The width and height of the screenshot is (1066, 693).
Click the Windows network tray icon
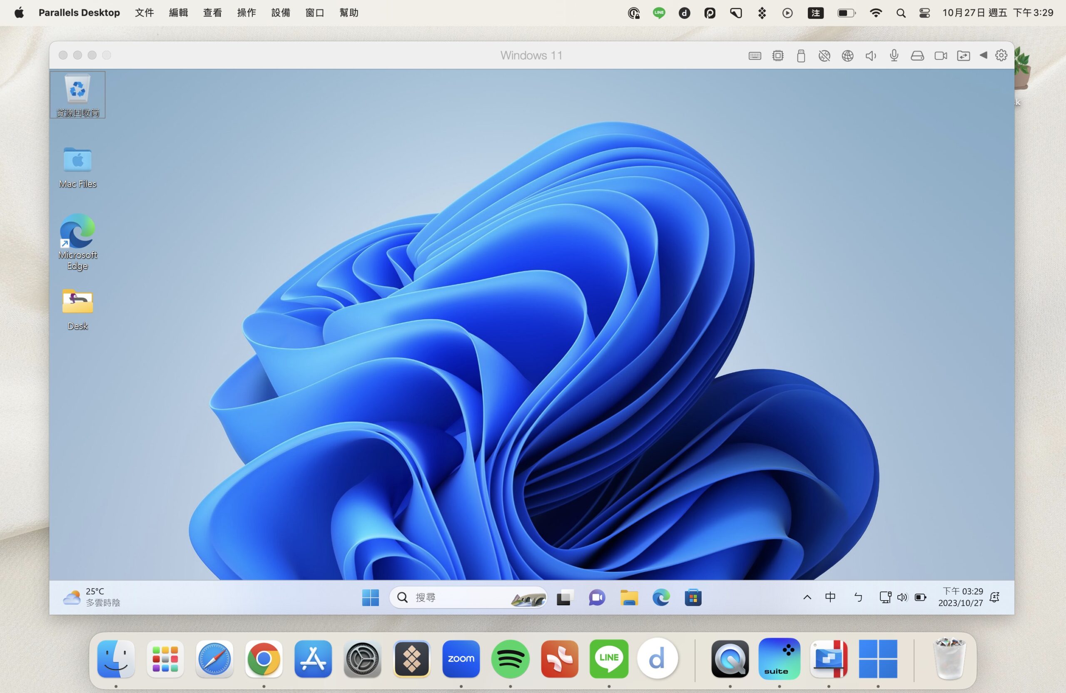[x=885, y=597]
